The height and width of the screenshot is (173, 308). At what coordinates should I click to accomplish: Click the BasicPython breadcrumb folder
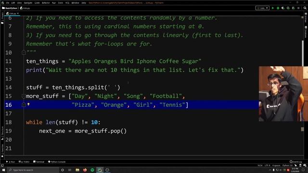[x=10, y=8]
